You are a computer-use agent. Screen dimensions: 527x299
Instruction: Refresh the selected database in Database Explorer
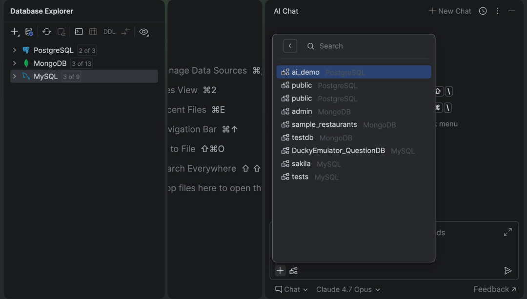click(x=47, y=32)
